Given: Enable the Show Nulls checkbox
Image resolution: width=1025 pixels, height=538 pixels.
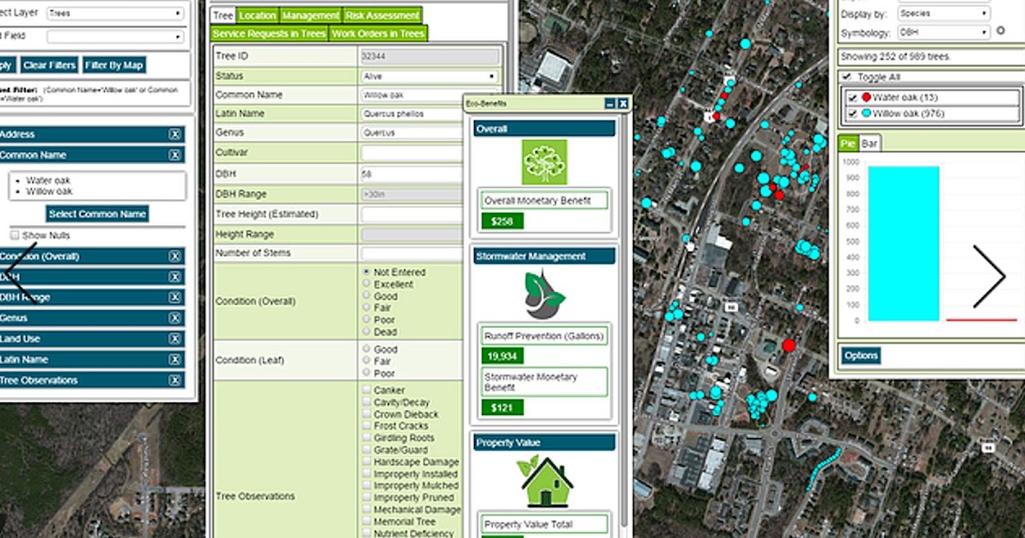Looking at the screenshot, I should coord(15,234).
